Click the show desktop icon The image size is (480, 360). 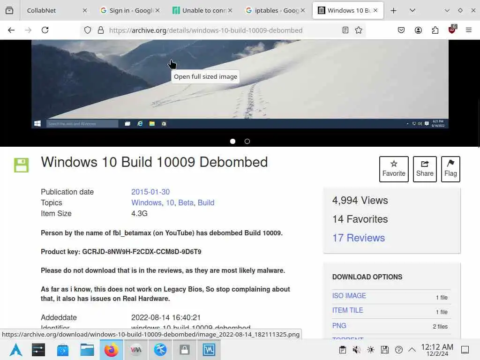(465, 350)
